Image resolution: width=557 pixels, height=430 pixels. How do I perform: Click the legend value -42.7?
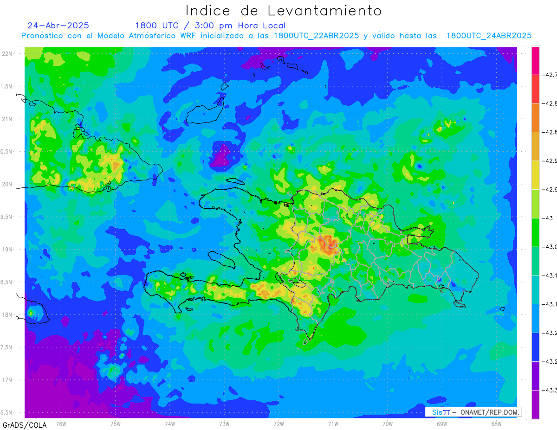click(x=549, y=75)
